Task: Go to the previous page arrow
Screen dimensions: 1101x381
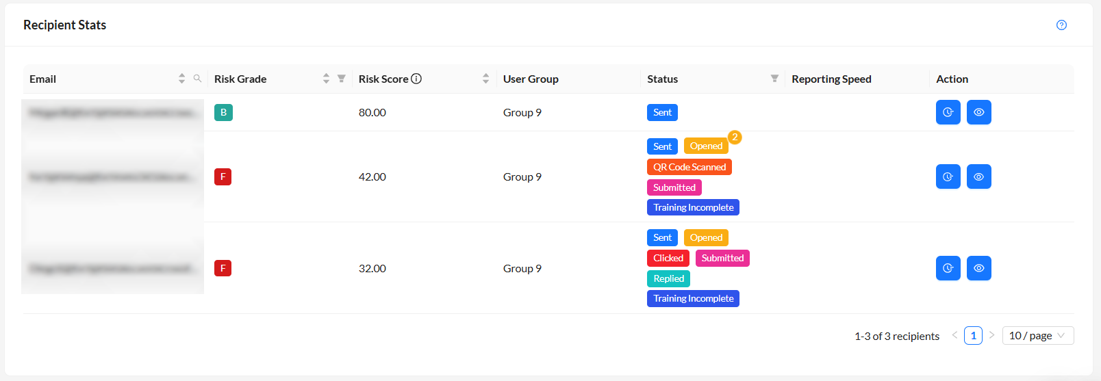Action: 954,335
